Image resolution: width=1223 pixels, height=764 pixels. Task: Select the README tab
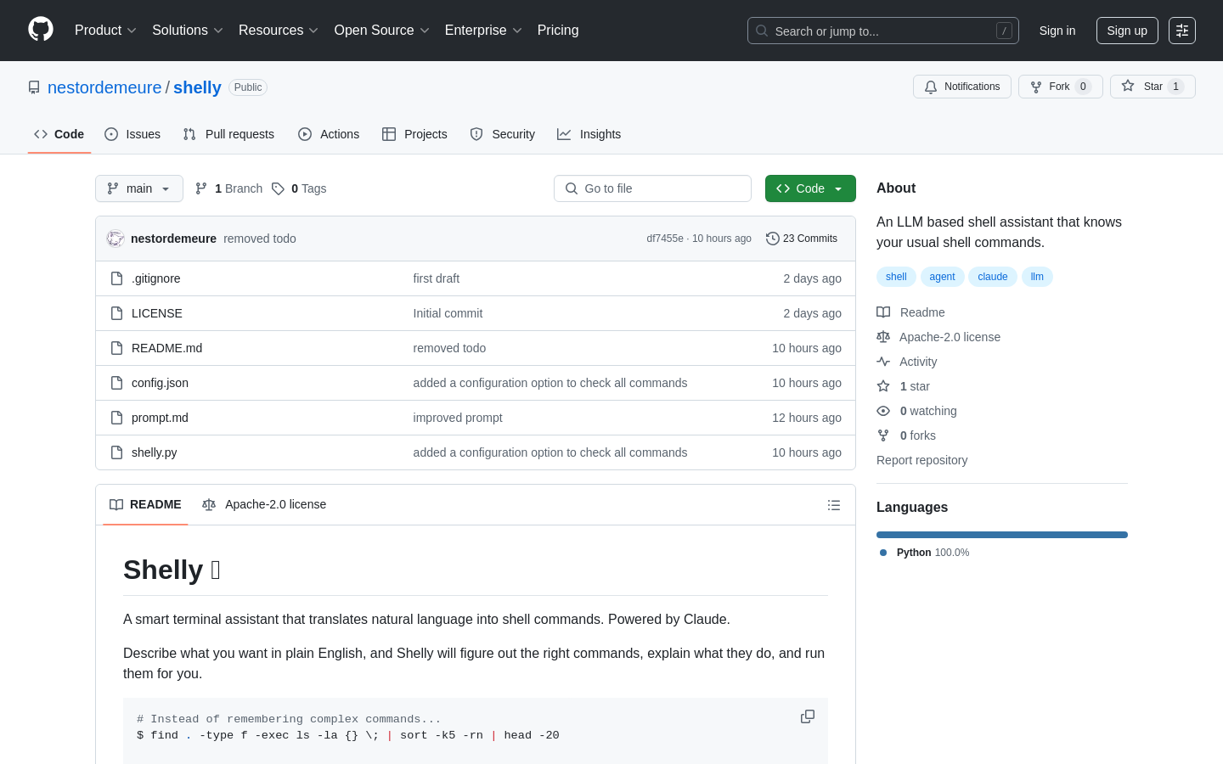[x=145, y=504]
